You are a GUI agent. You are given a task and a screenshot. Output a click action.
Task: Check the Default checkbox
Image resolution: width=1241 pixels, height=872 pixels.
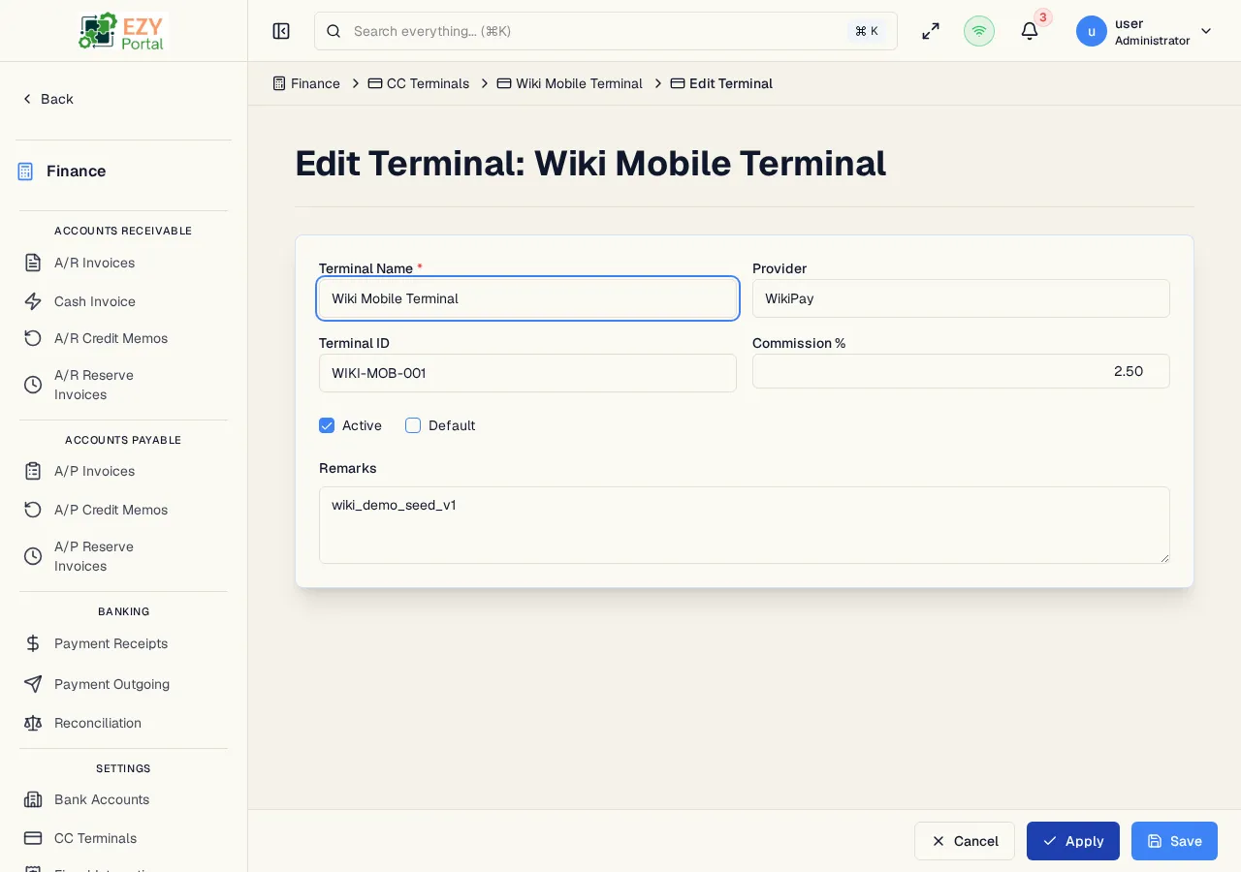(x=413, y=425)
